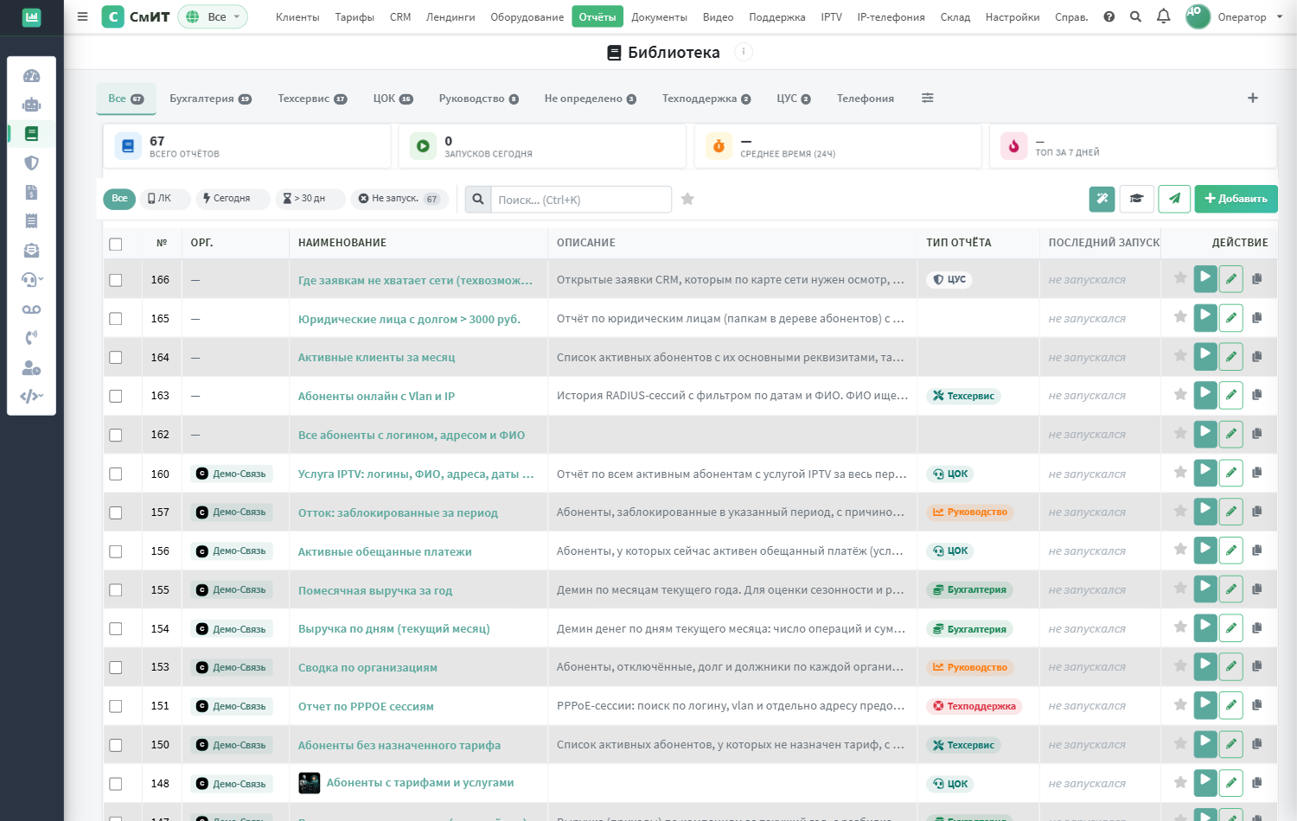The image size is (1297, 821).
Task: Toggle the select-all checkbox in table header
Action: [x=116, y=244]
